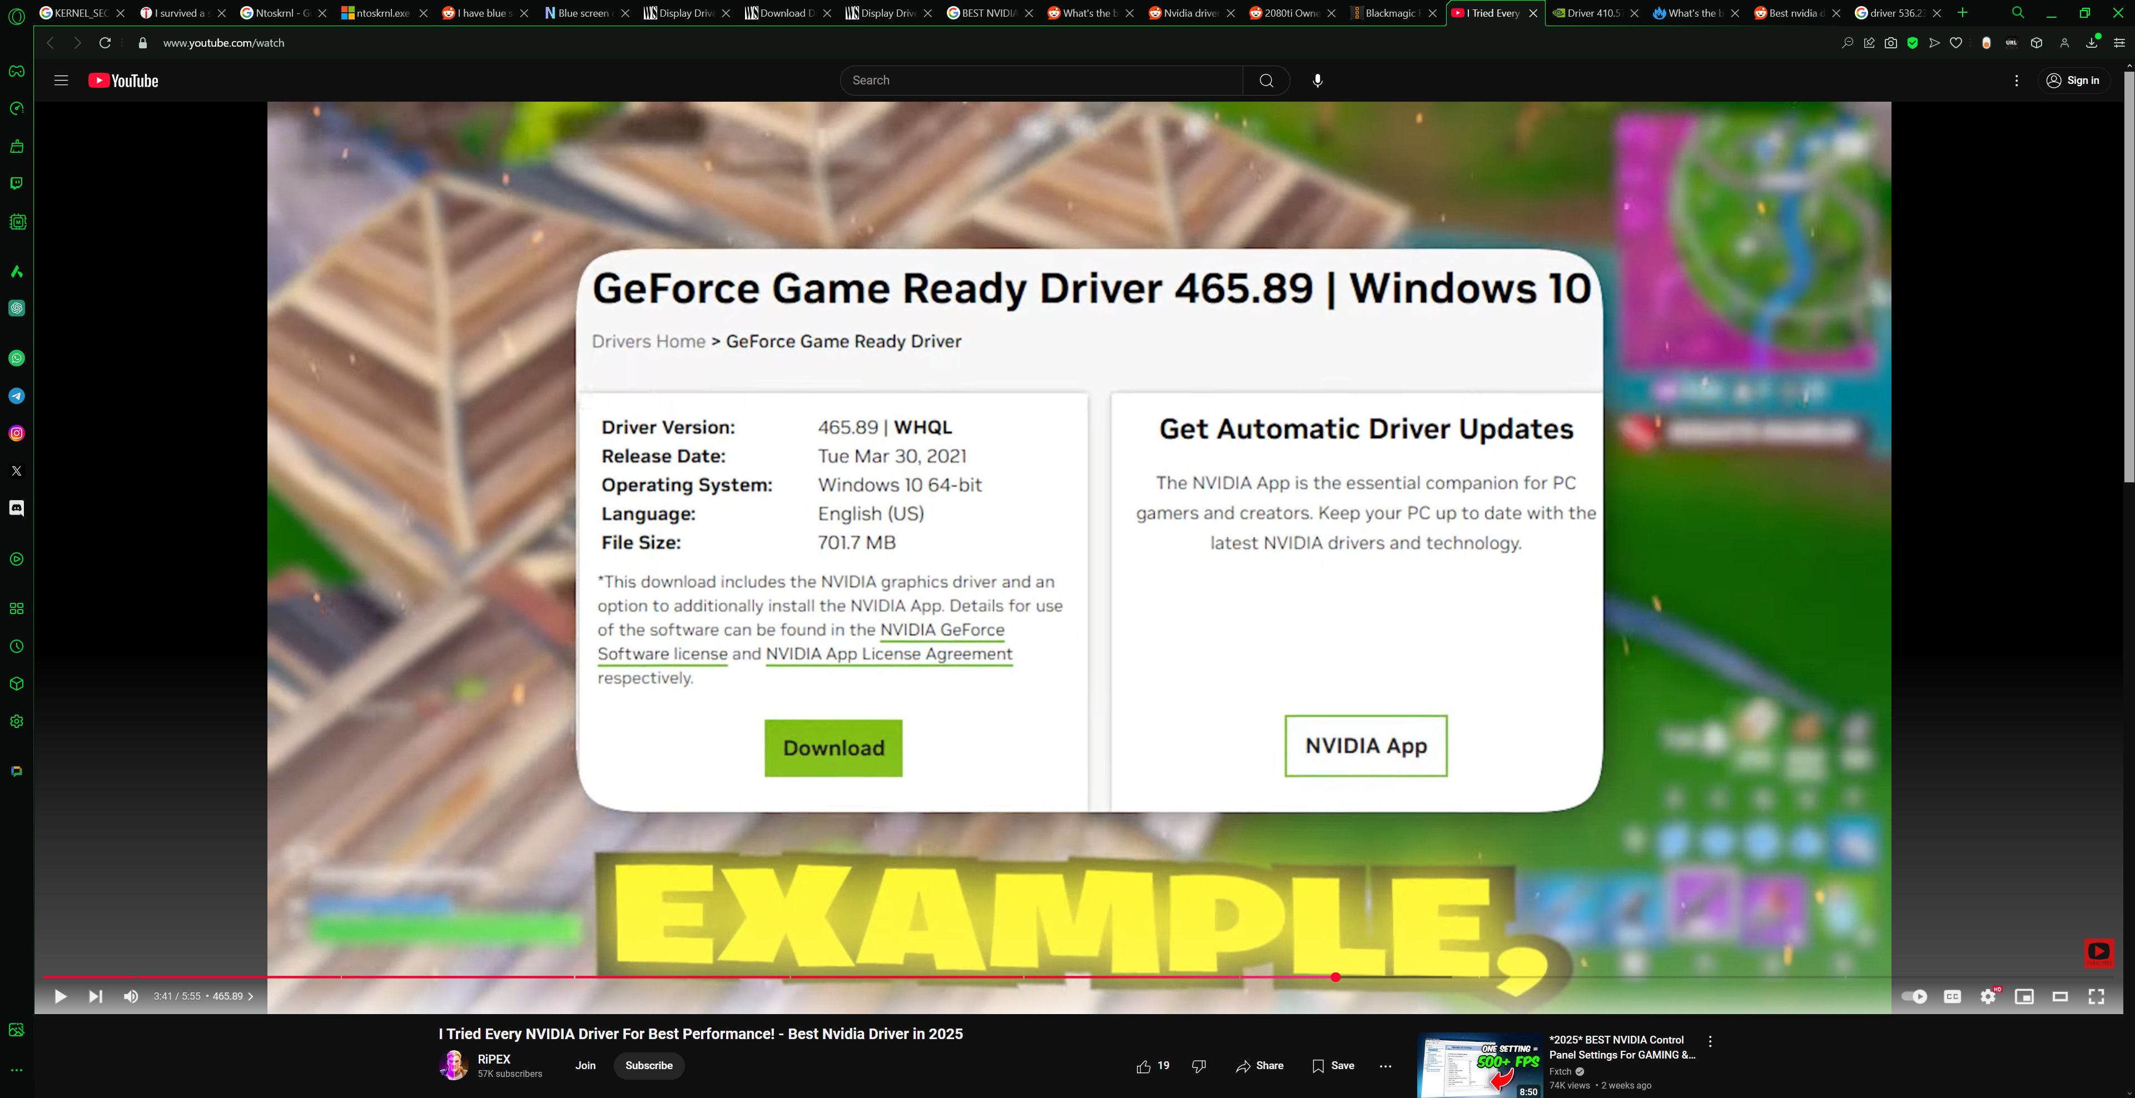Screen dimensions: 2135x1098
Task: Click the URL extension icon
Action: pyautogui.click(x=2012, y=43)
